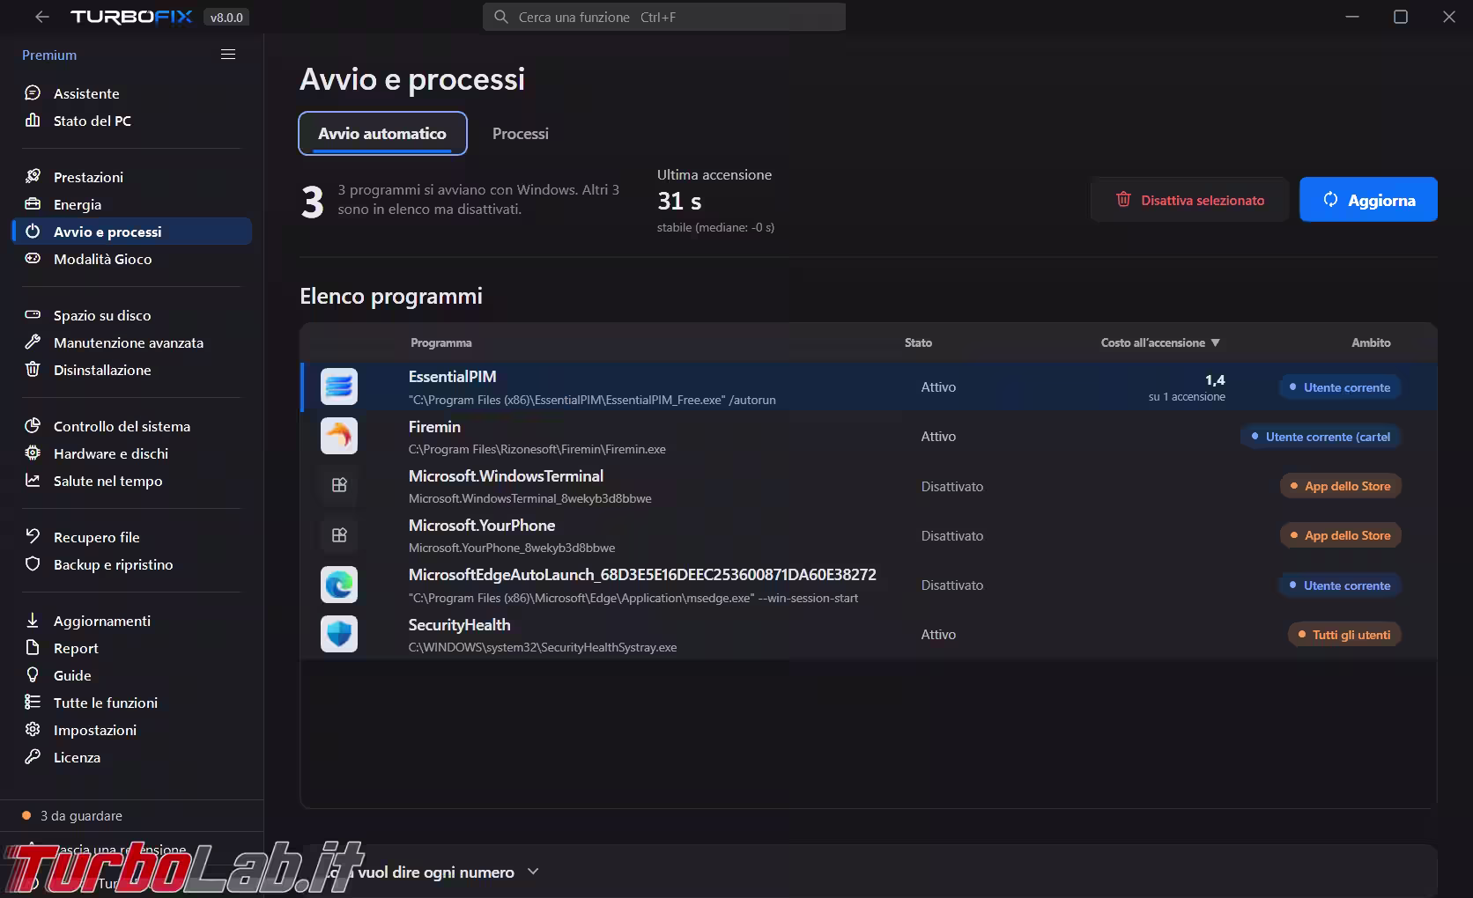
Task: Click the Ambito column header
Action: (x=1371, y=342)
